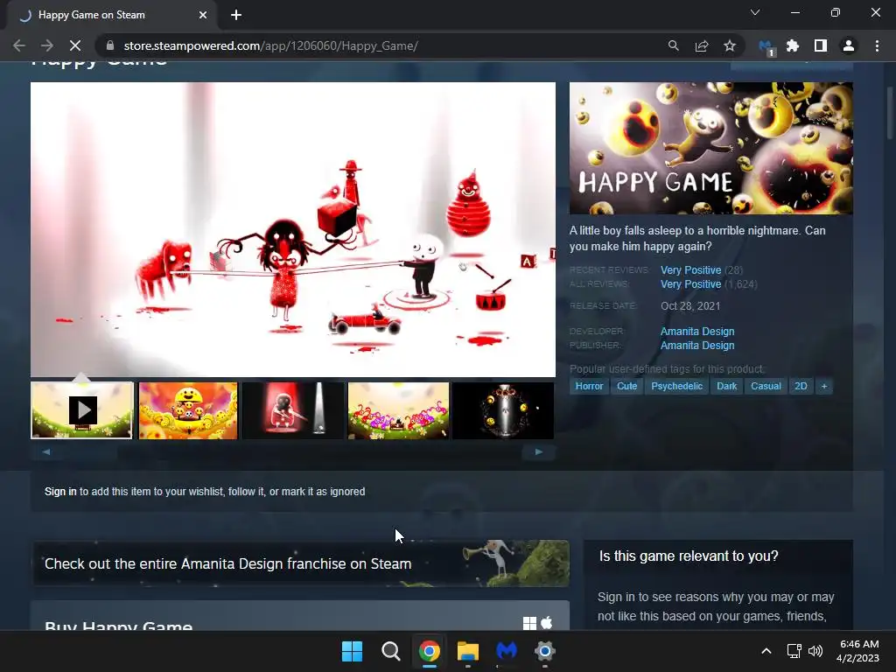Select the yellow smiley screenshot thumbnail

[188, 410]
